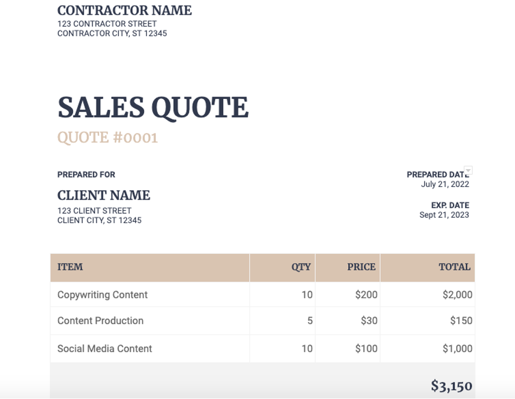
Task: Select the Social Media Content item cell
Action: coord(105,348)
